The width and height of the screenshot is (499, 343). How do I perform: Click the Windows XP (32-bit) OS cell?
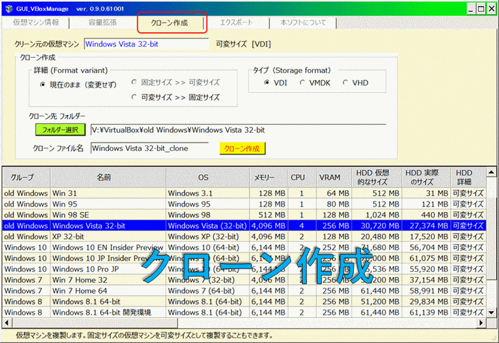[208, 236]
